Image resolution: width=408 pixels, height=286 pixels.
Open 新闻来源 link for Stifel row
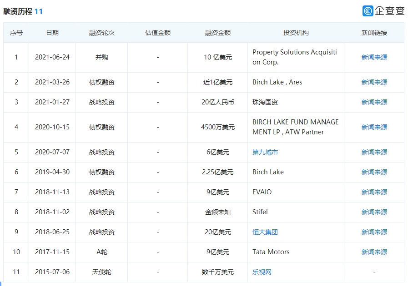(x=374, y=212)
